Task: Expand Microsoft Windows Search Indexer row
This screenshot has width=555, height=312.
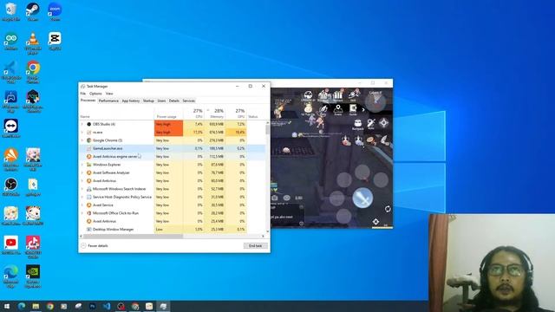Action: (x=82, y=189)
